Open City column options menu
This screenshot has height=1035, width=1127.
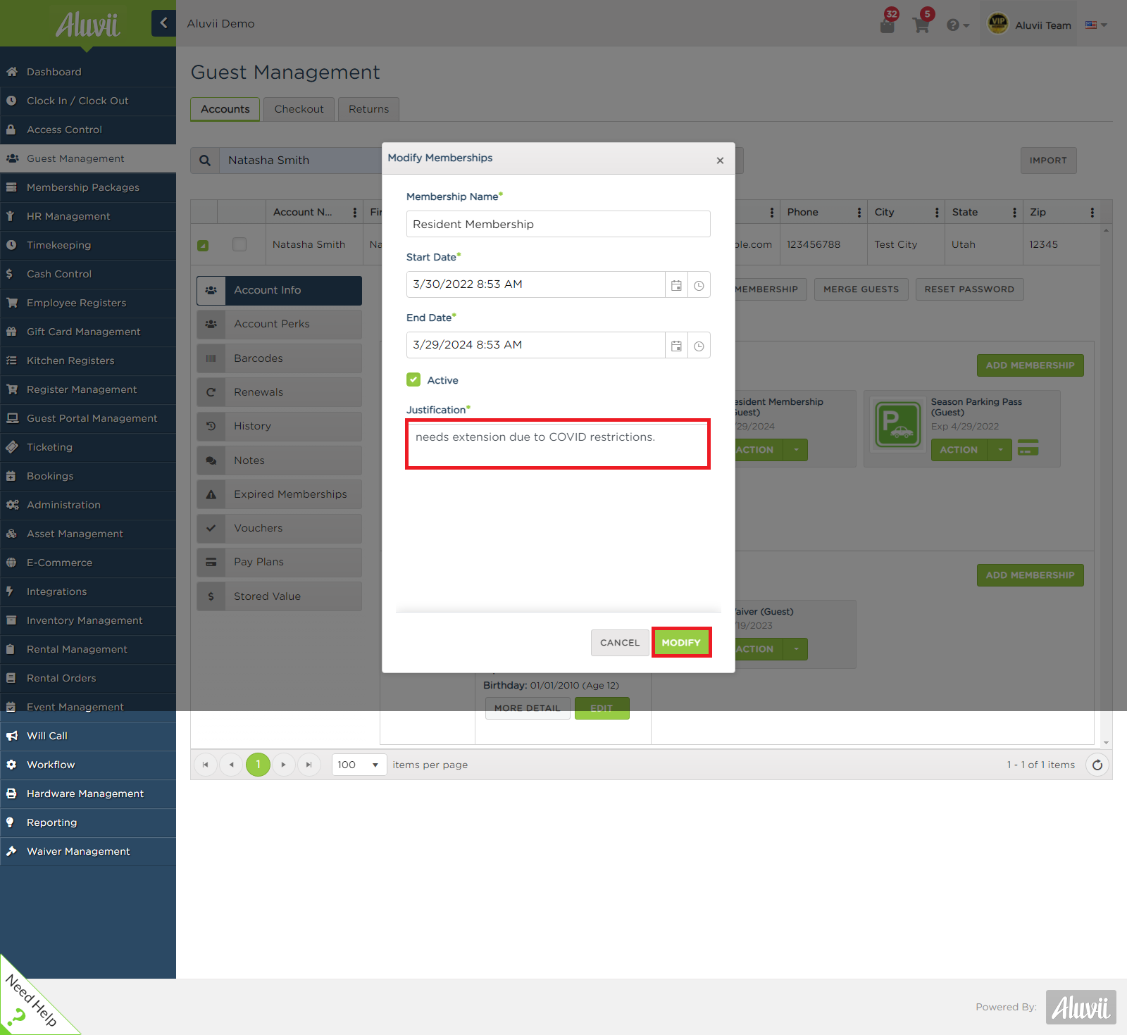tap(937, 213)
